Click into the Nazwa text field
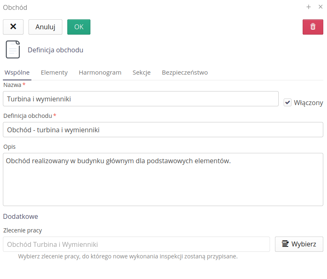327x279 pixels. point(140,99)
